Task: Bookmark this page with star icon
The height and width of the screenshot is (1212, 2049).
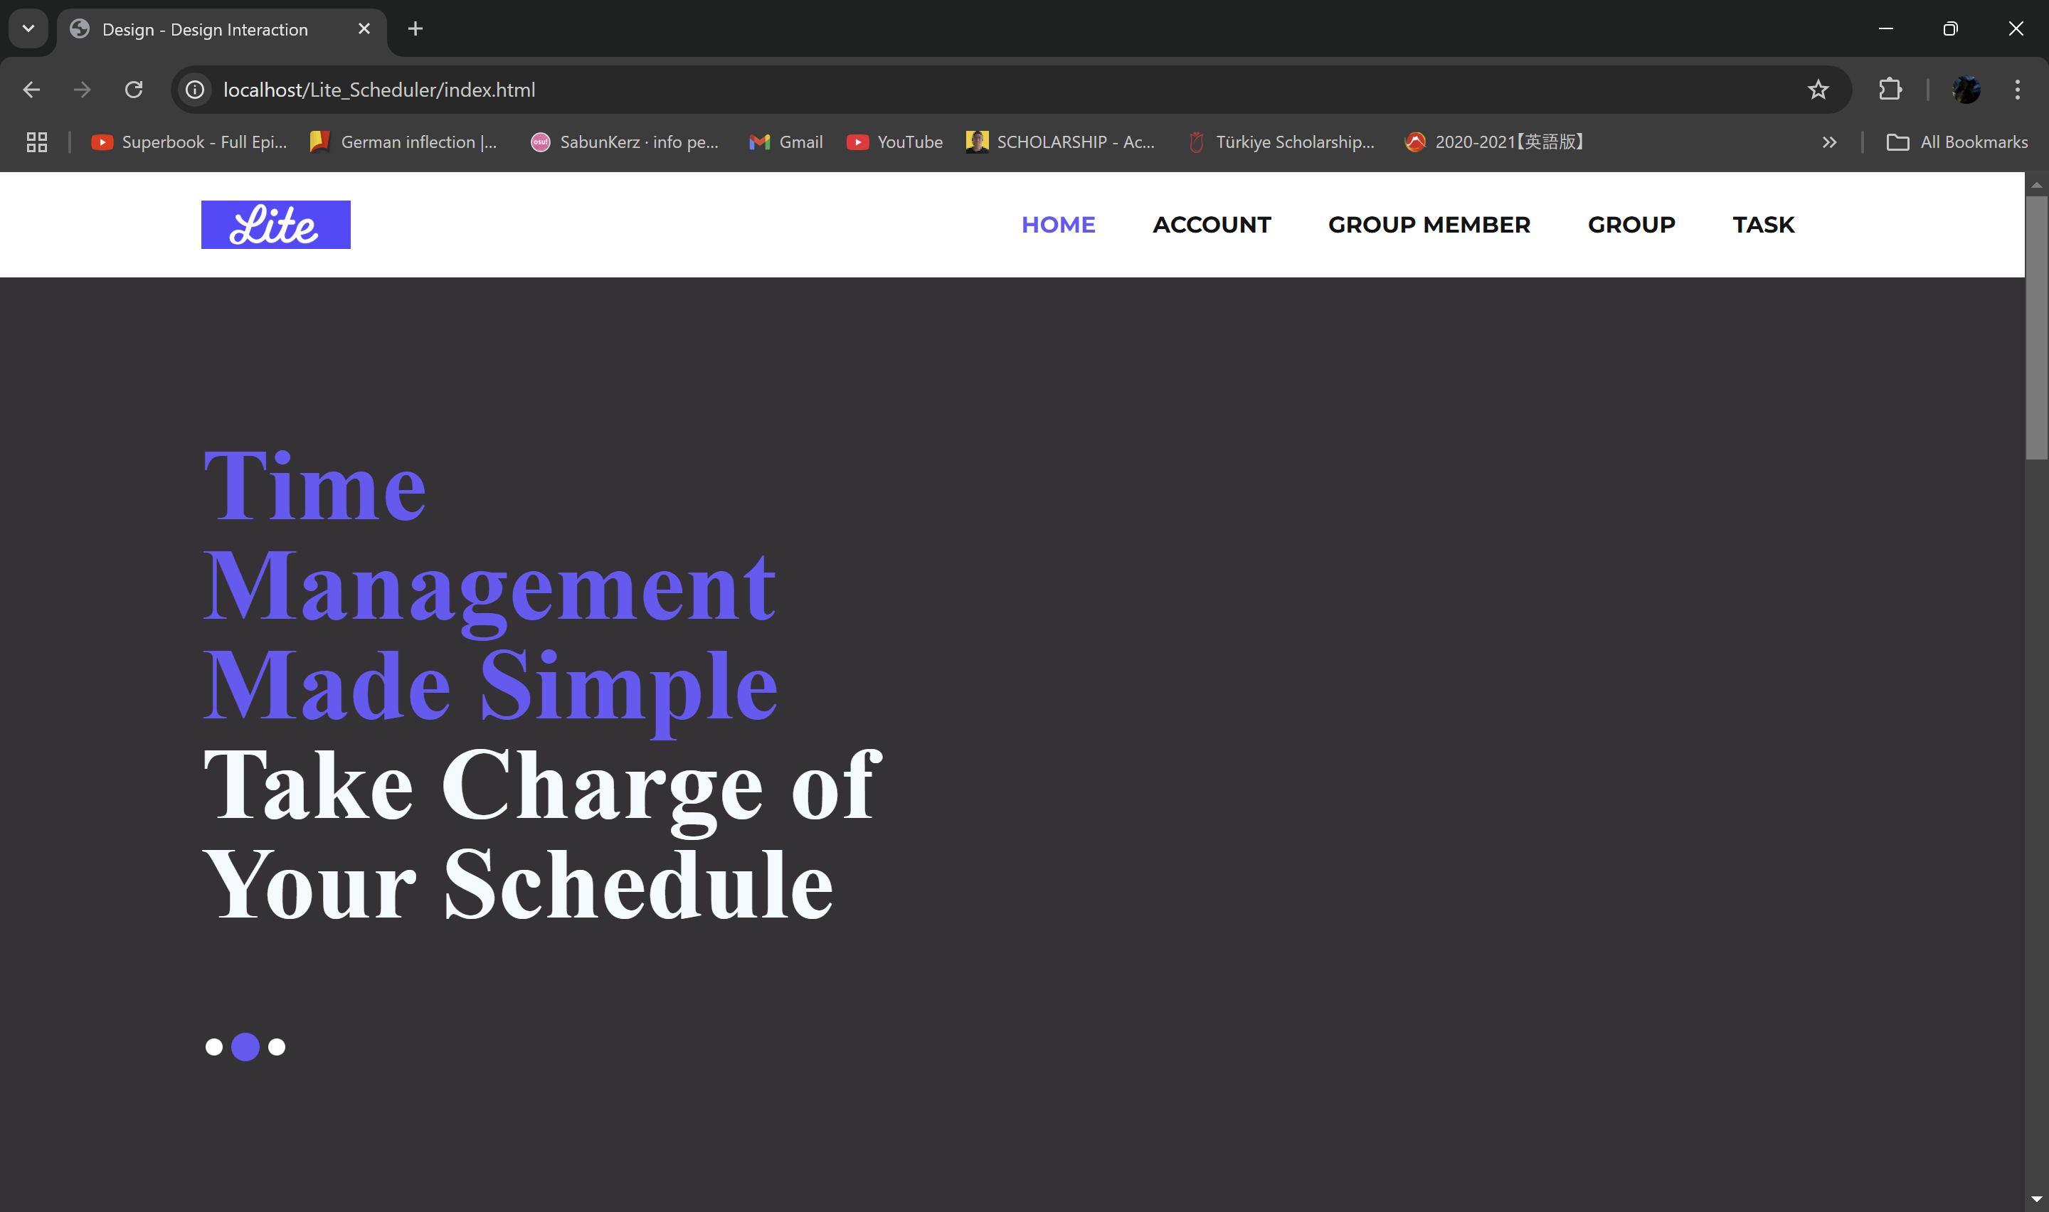Action: click(x=1817, y=90)
